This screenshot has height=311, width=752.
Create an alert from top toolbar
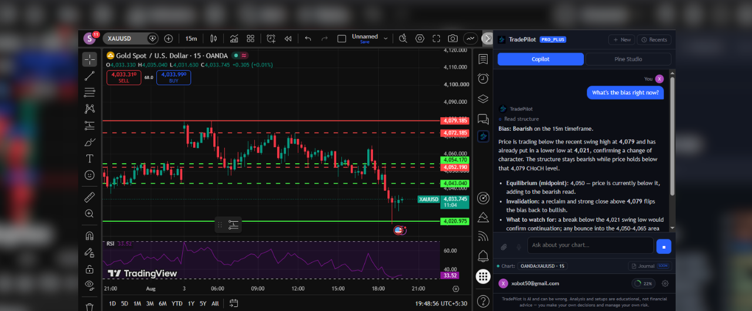271,38
